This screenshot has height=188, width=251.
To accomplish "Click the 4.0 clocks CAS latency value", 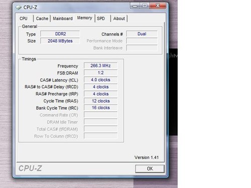I will 100,80.
